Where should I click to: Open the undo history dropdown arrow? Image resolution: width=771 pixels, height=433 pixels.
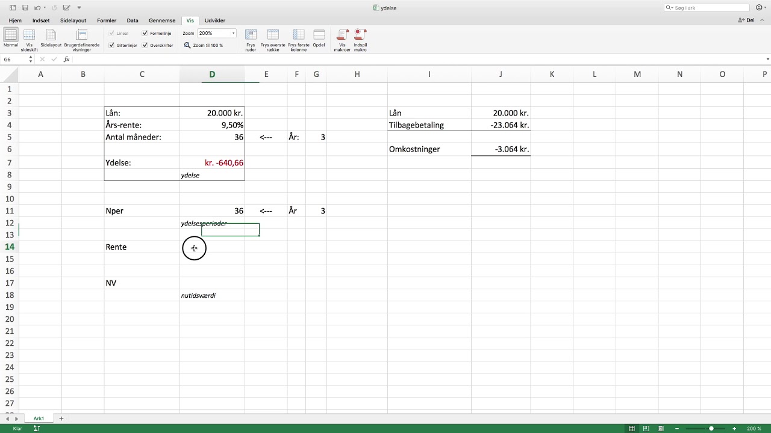[x=45, y=8]
